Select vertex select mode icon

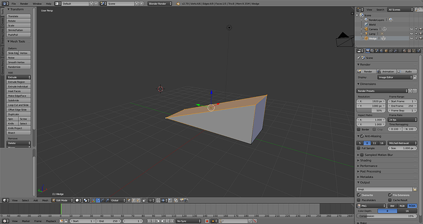pos(129,200)
